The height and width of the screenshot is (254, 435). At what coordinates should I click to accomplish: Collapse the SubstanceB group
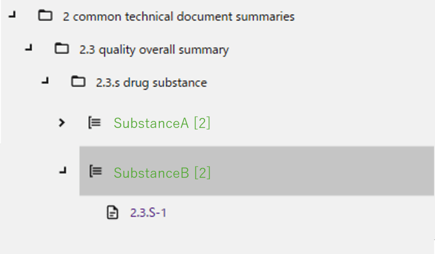pos(63,171)
